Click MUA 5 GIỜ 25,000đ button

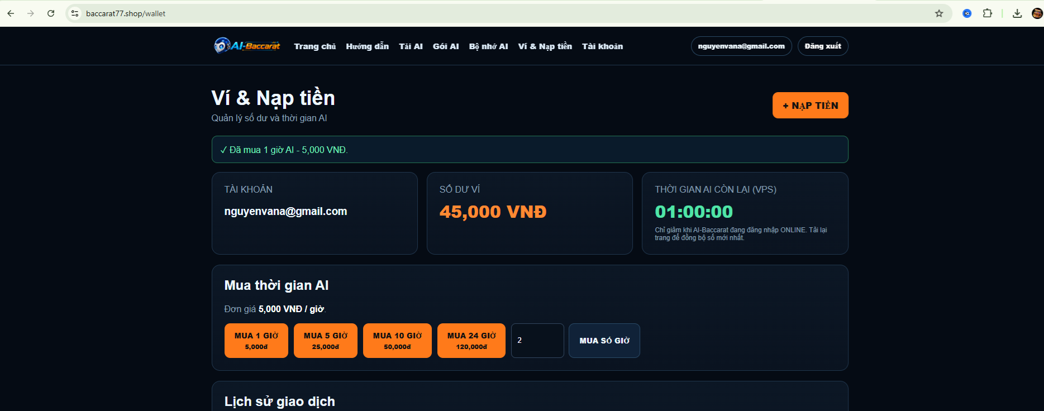point(326,341)
